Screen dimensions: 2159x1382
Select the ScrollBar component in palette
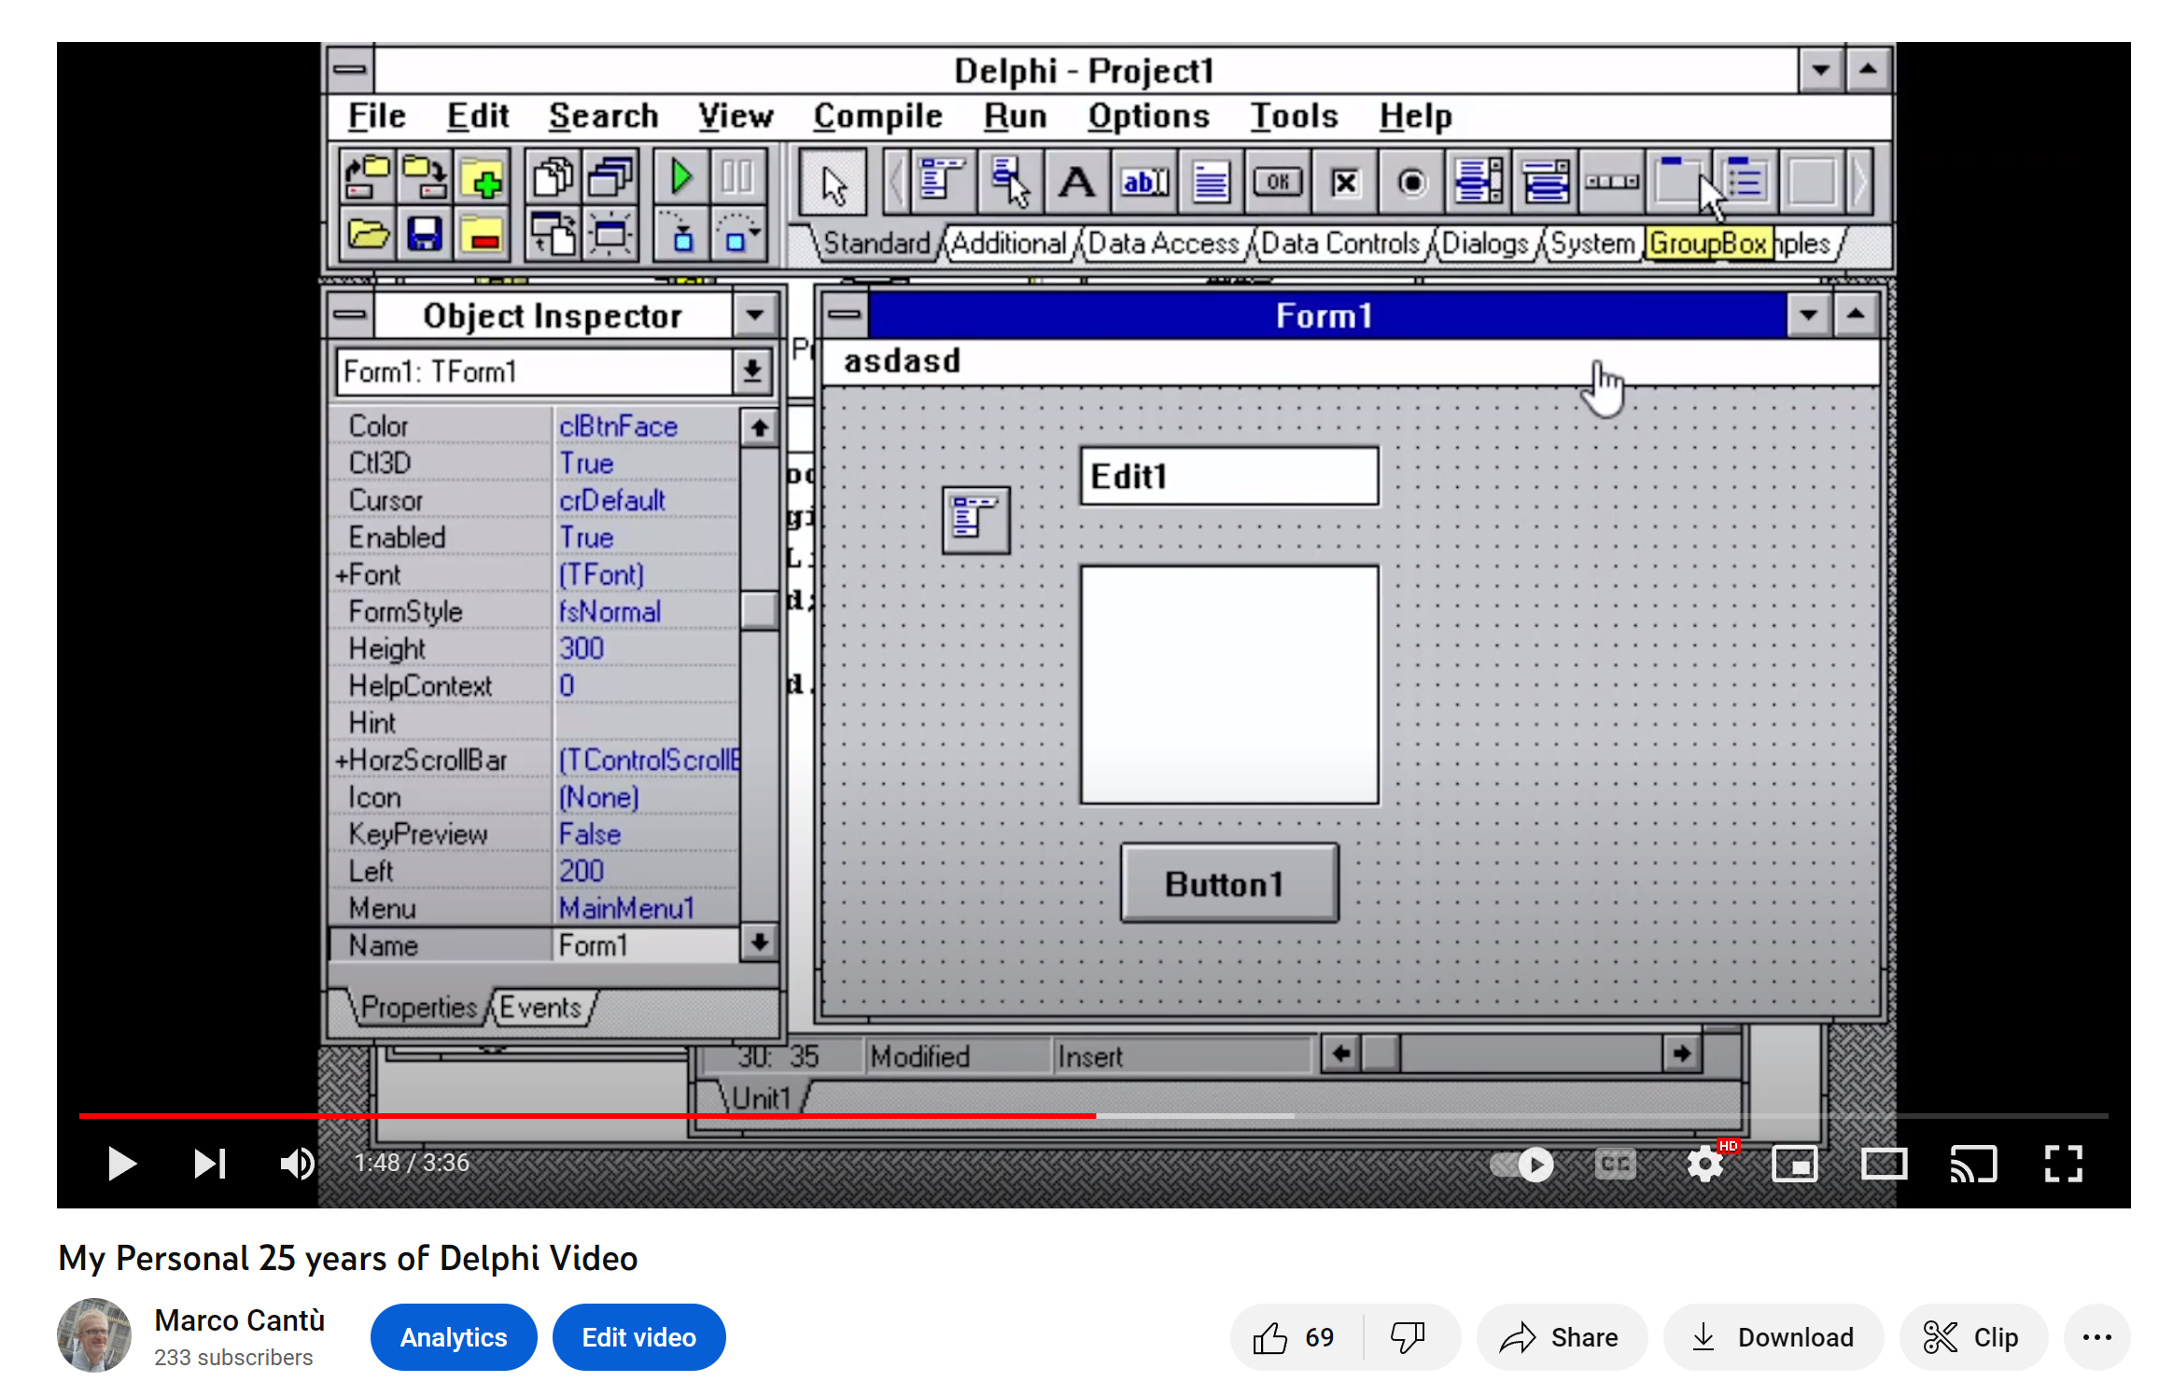coord(1613,181)
